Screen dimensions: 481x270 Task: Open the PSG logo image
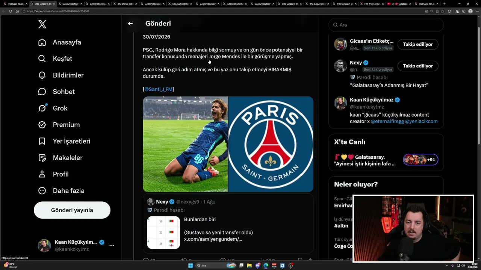pos(271,144)
